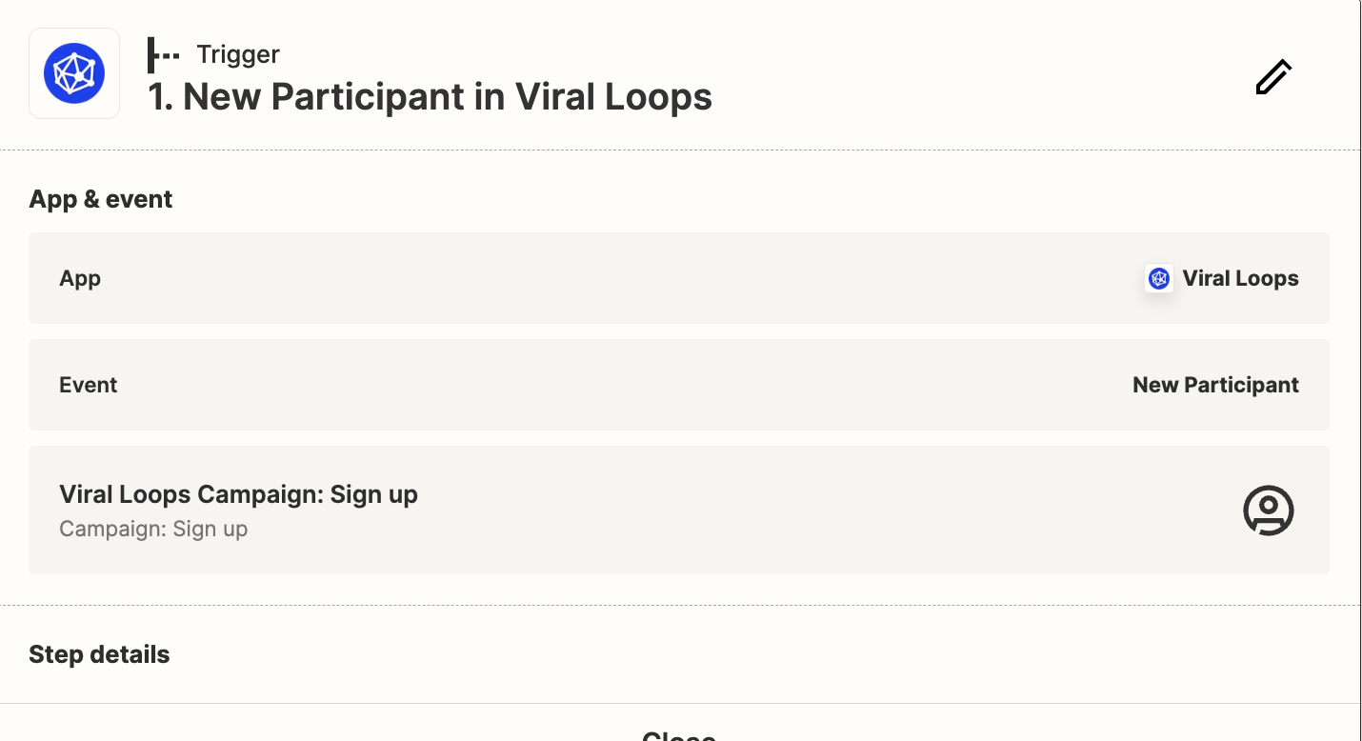Click the "App" field label

tap(80, 278)
